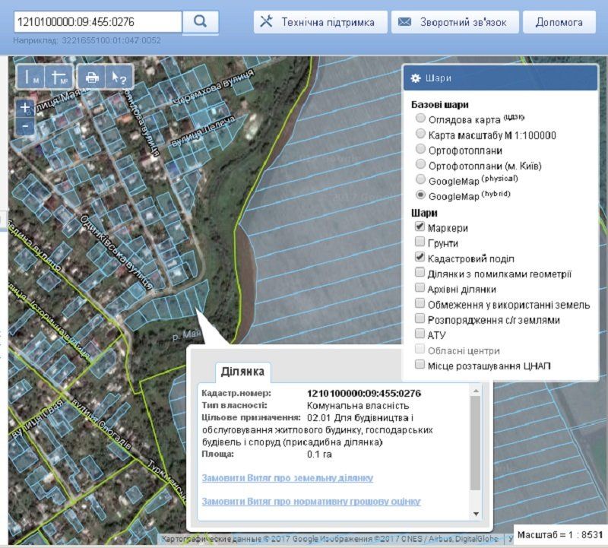Activate the info query pointer tool
This screenshot has width=608, height=548.
[119, 77]
